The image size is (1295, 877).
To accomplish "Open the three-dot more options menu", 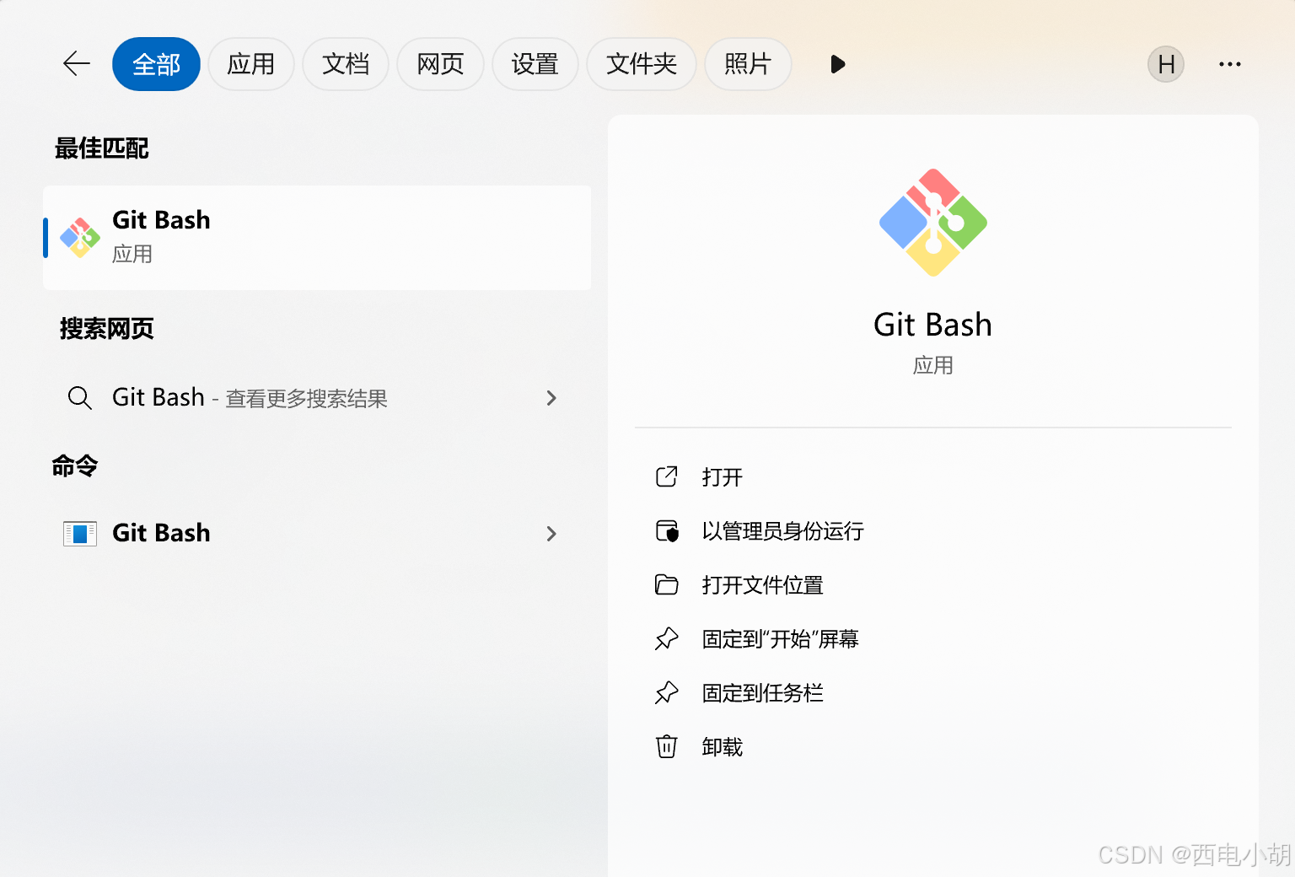I will [x=1230, y=64].
